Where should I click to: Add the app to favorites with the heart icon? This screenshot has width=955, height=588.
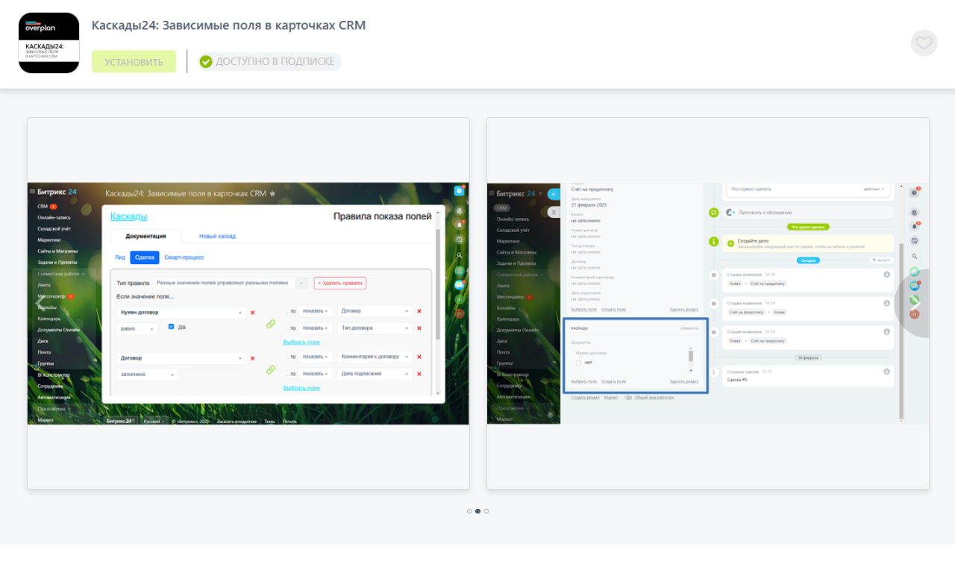point(924,43)
